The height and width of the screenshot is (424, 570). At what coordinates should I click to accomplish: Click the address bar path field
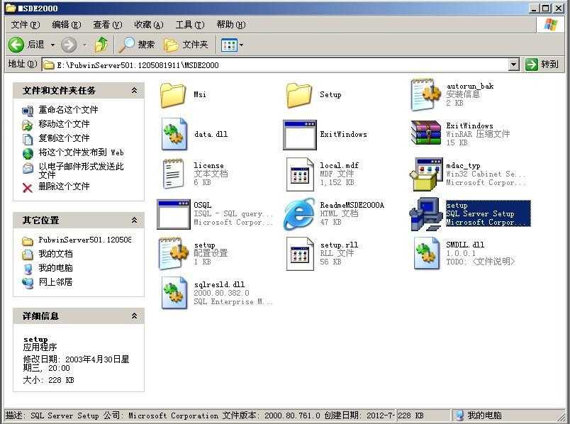[275, 65]
